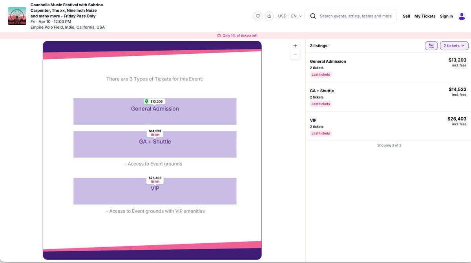Open the user profile avatar
This screenshot has height=263, width=471.
coord(462,16)
